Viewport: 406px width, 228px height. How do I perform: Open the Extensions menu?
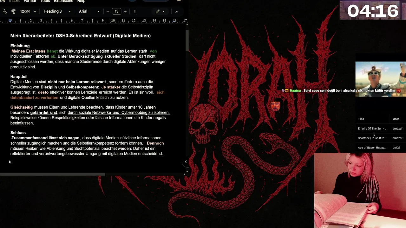63,1
